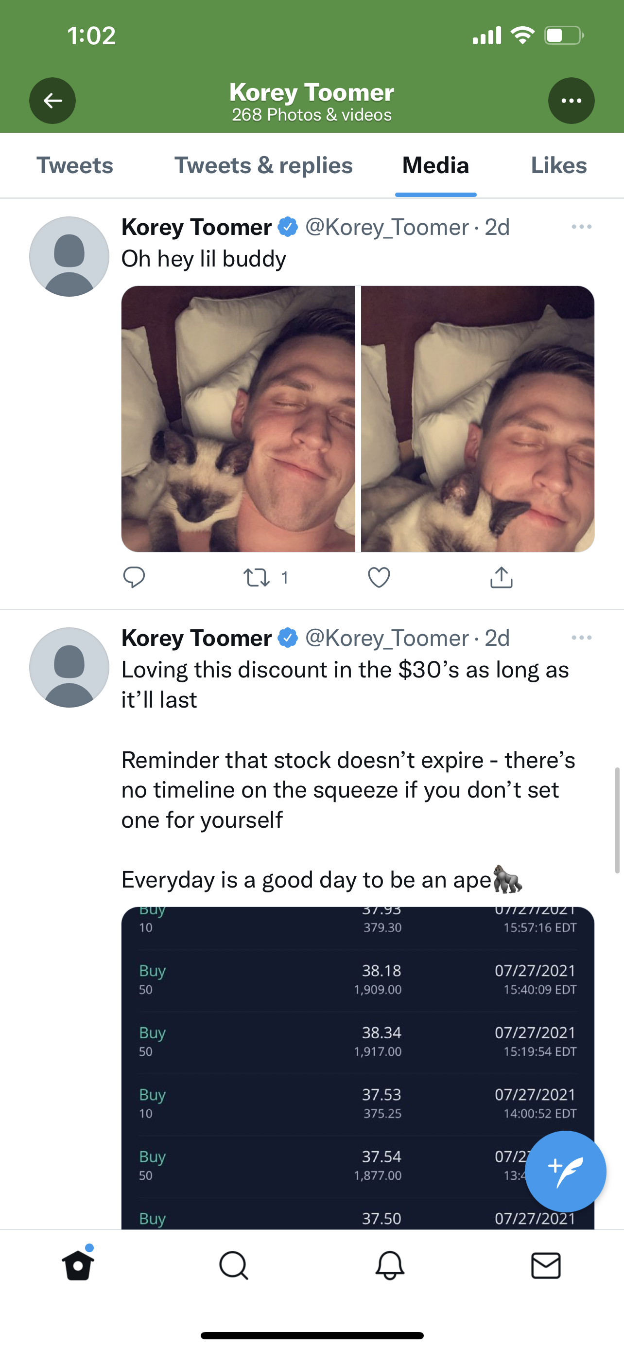Open the Messages envelope tab

tap(545, 1265)
